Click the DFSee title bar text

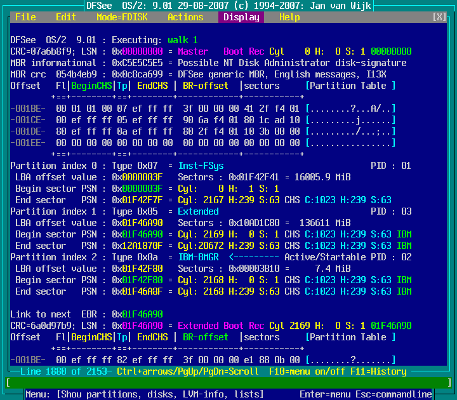[x=228, y=5]
